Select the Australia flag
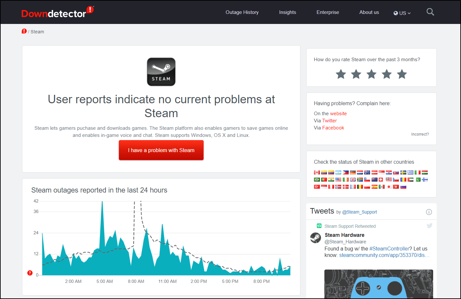This screenshot has width=461, height=299. click(x=367, y=172)
